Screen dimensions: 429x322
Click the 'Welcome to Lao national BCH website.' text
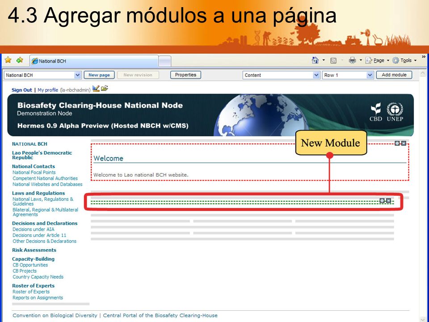pos(141,175)
